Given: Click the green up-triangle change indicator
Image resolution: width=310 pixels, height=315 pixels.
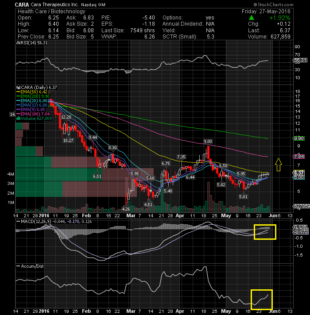Looking at the screenshot, I should coord(252,18).
